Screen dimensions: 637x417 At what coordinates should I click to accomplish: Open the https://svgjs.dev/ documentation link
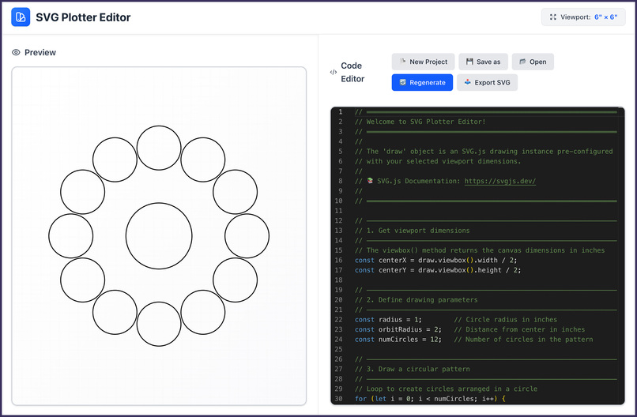tap(500, 181)
